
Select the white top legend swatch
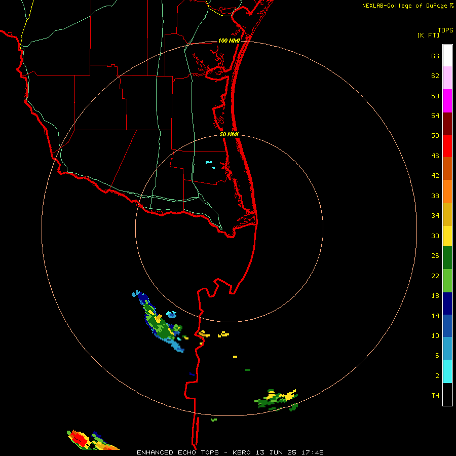click(x=447, y=56)
